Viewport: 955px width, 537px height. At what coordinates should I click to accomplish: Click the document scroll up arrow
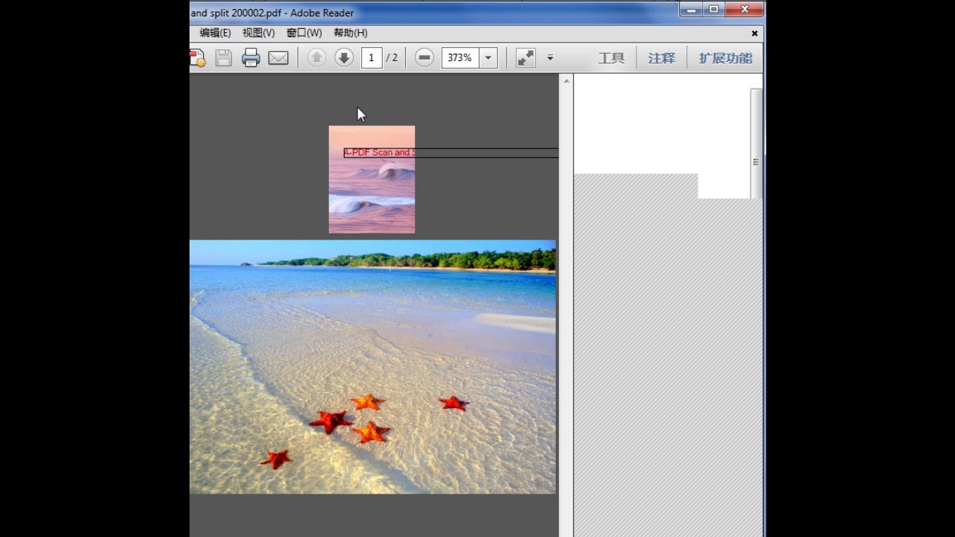[x=566, y=81]
